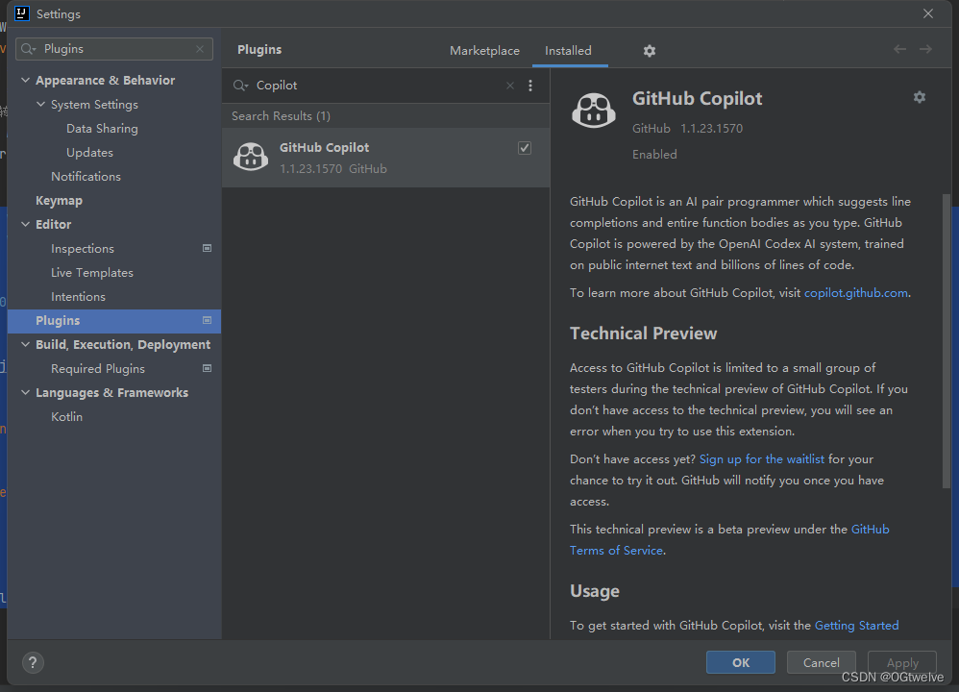Open Notifications settings
The height and width of the screenshot is (692, 959).
click(x=86, y=176)
